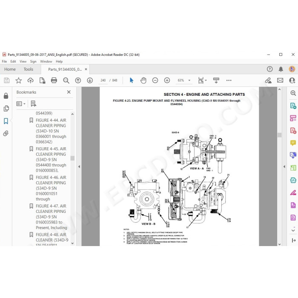The height and width of the screenshot is (298, 298).
Task: Close the Parts_91344005 document tab
Action: (x=86, y=69)
